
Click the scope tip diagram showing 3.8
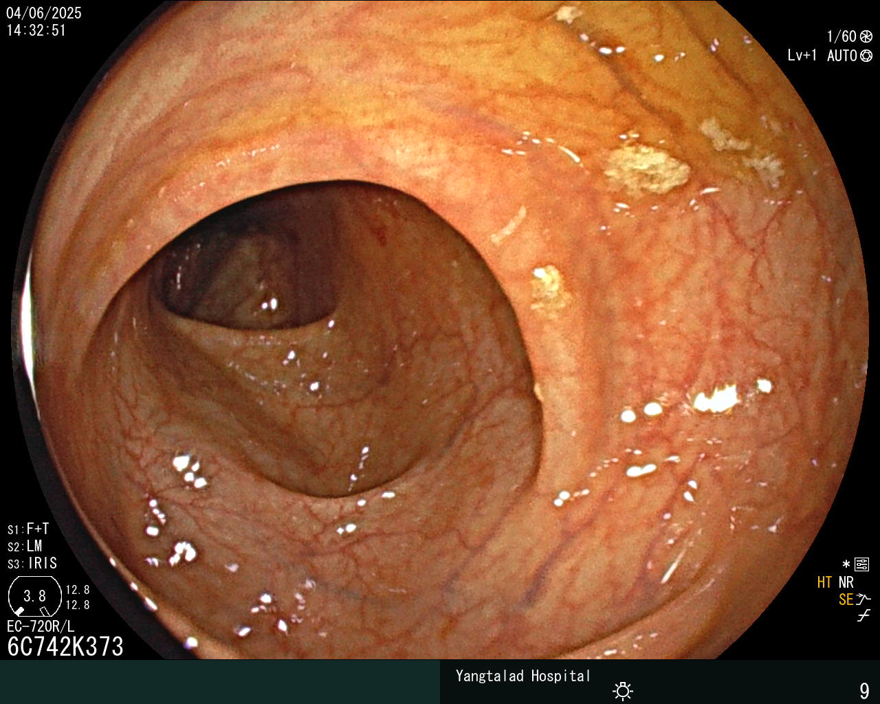pos(34,596)
